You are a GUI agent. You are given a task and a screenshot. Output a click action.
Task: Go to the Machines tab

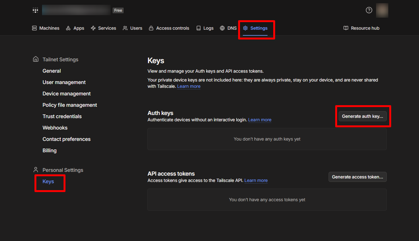(x=46, y=28)
